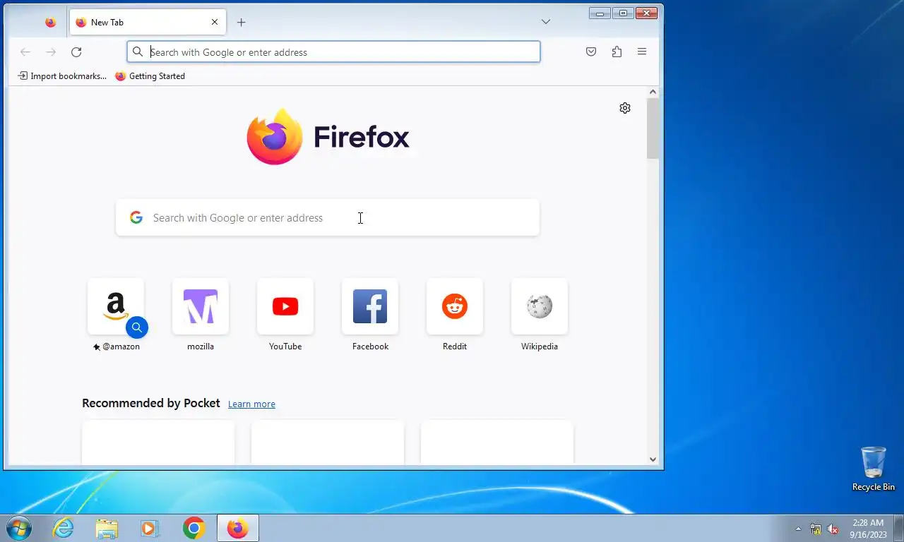Click the Learn more Pocket link
The image size is (904, 542).
pyautogui.click(x=251, y=404)
